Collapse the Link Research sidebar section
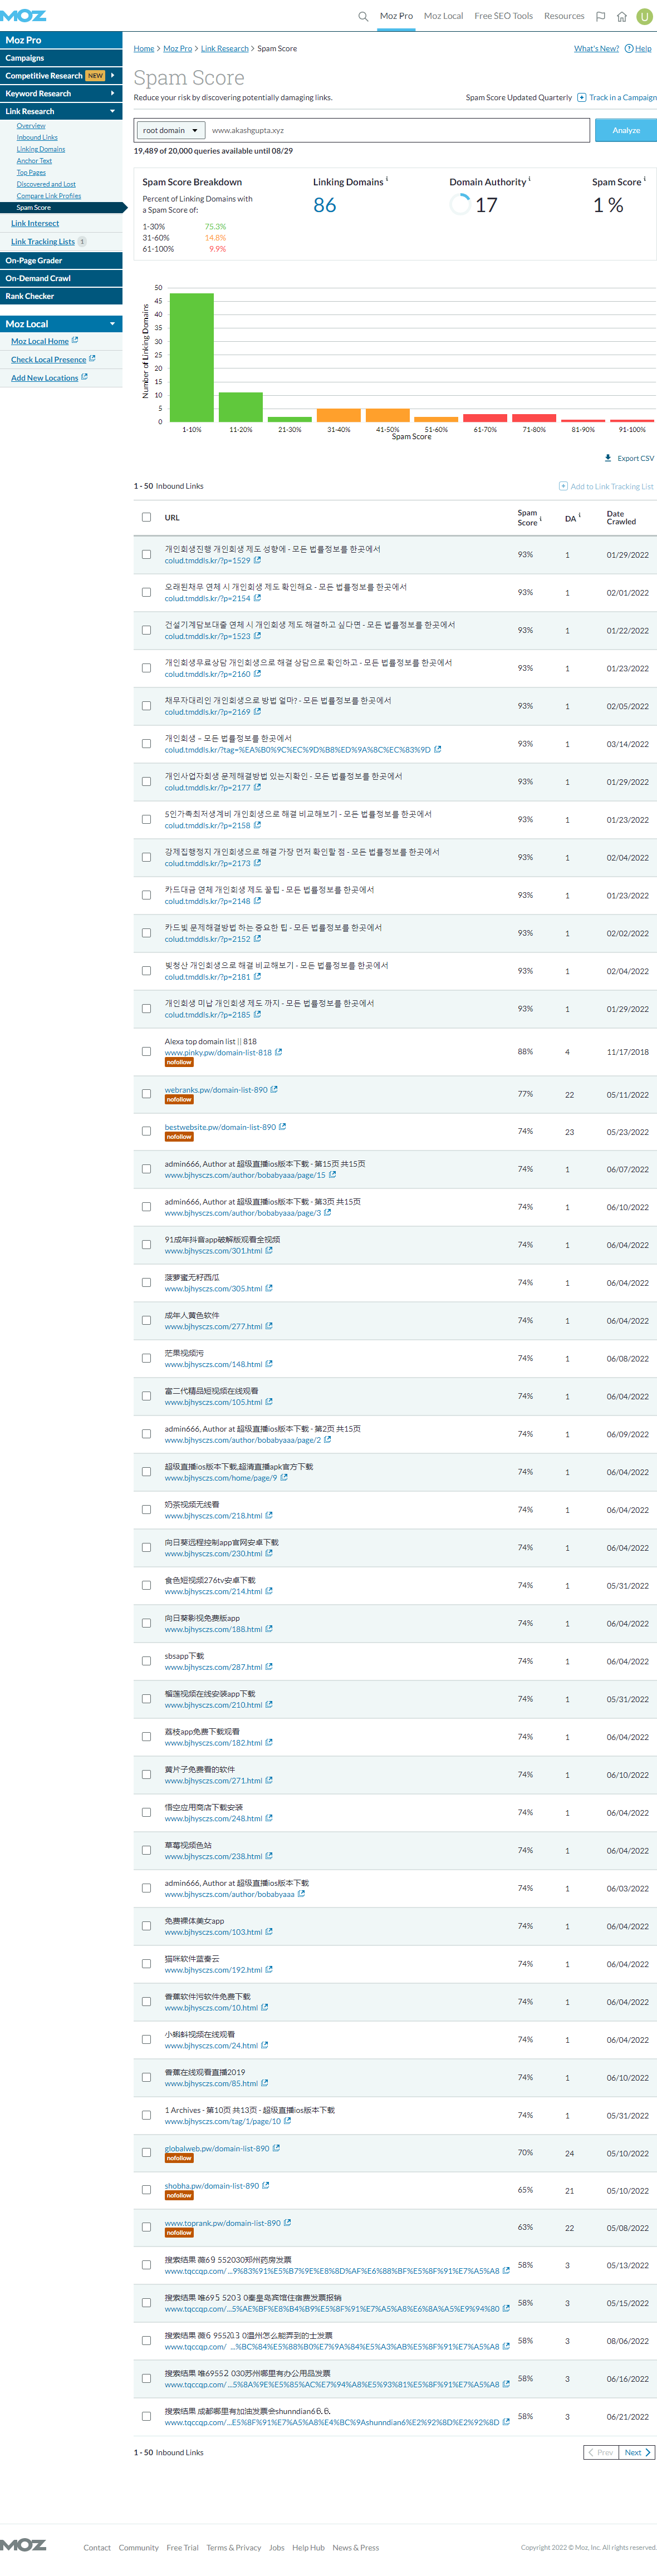Screen dimensions: 657x2576 [112, 111]
